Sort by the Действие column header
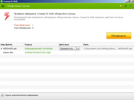The height and width of the screenshot is (100, 134). click(x=70, y=45)
